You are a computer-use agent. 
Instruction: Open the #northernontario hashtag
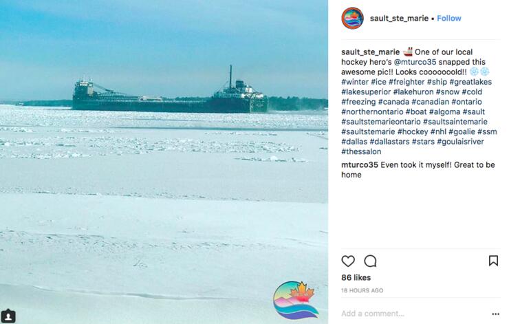(x=372, y=111)
